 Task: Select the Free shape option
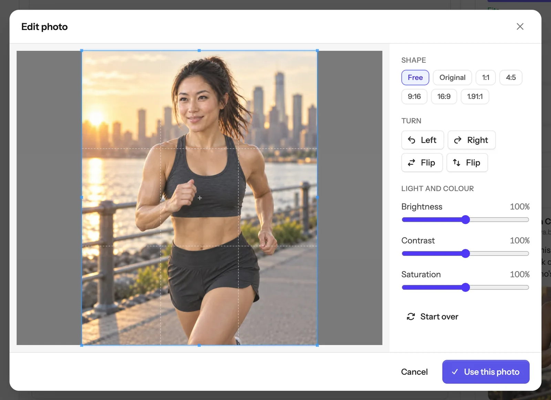tap(415, 78)
